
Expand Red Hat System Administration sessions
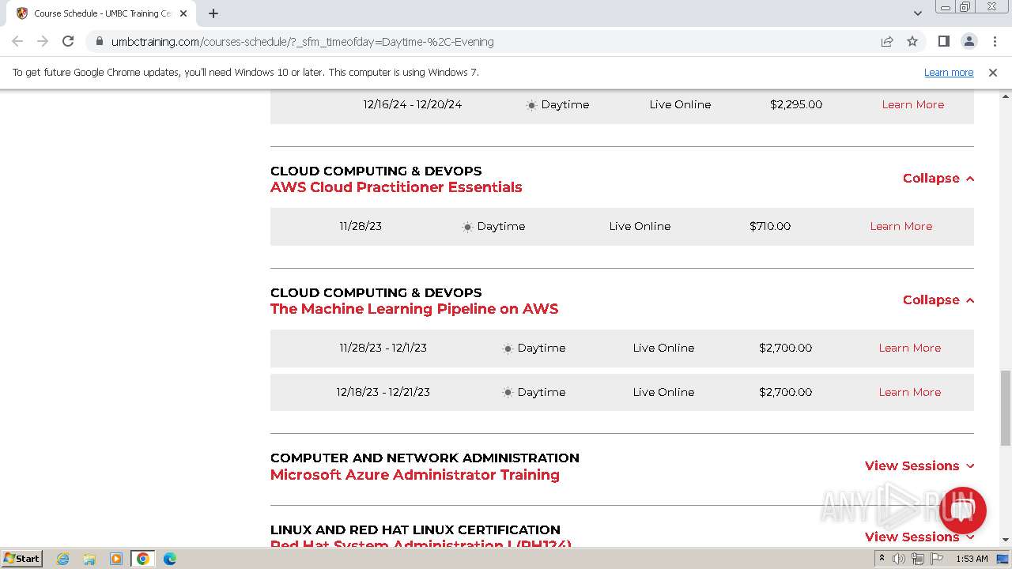919,537
